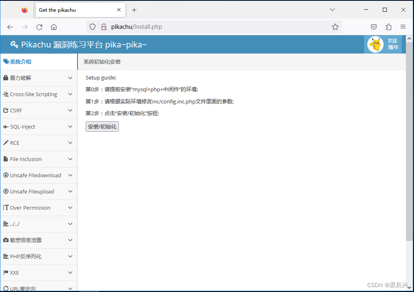Open the File Inclusion menu label
The image size is (414, 292).
[x=26, y=159]
